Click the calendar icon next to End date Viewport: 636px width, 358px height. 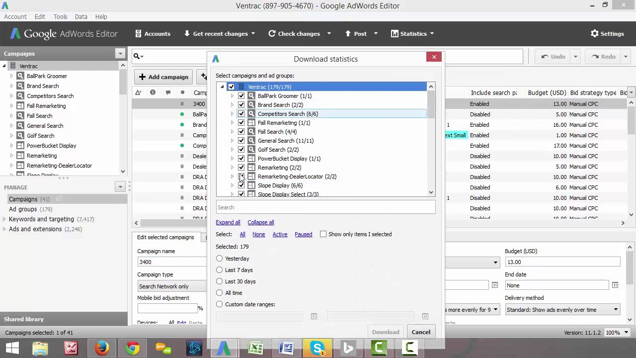pos(615,285)
